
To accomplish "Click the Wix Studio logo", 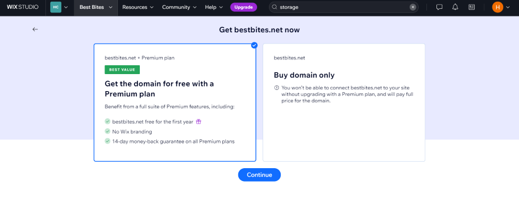I will tap(22, 7).
